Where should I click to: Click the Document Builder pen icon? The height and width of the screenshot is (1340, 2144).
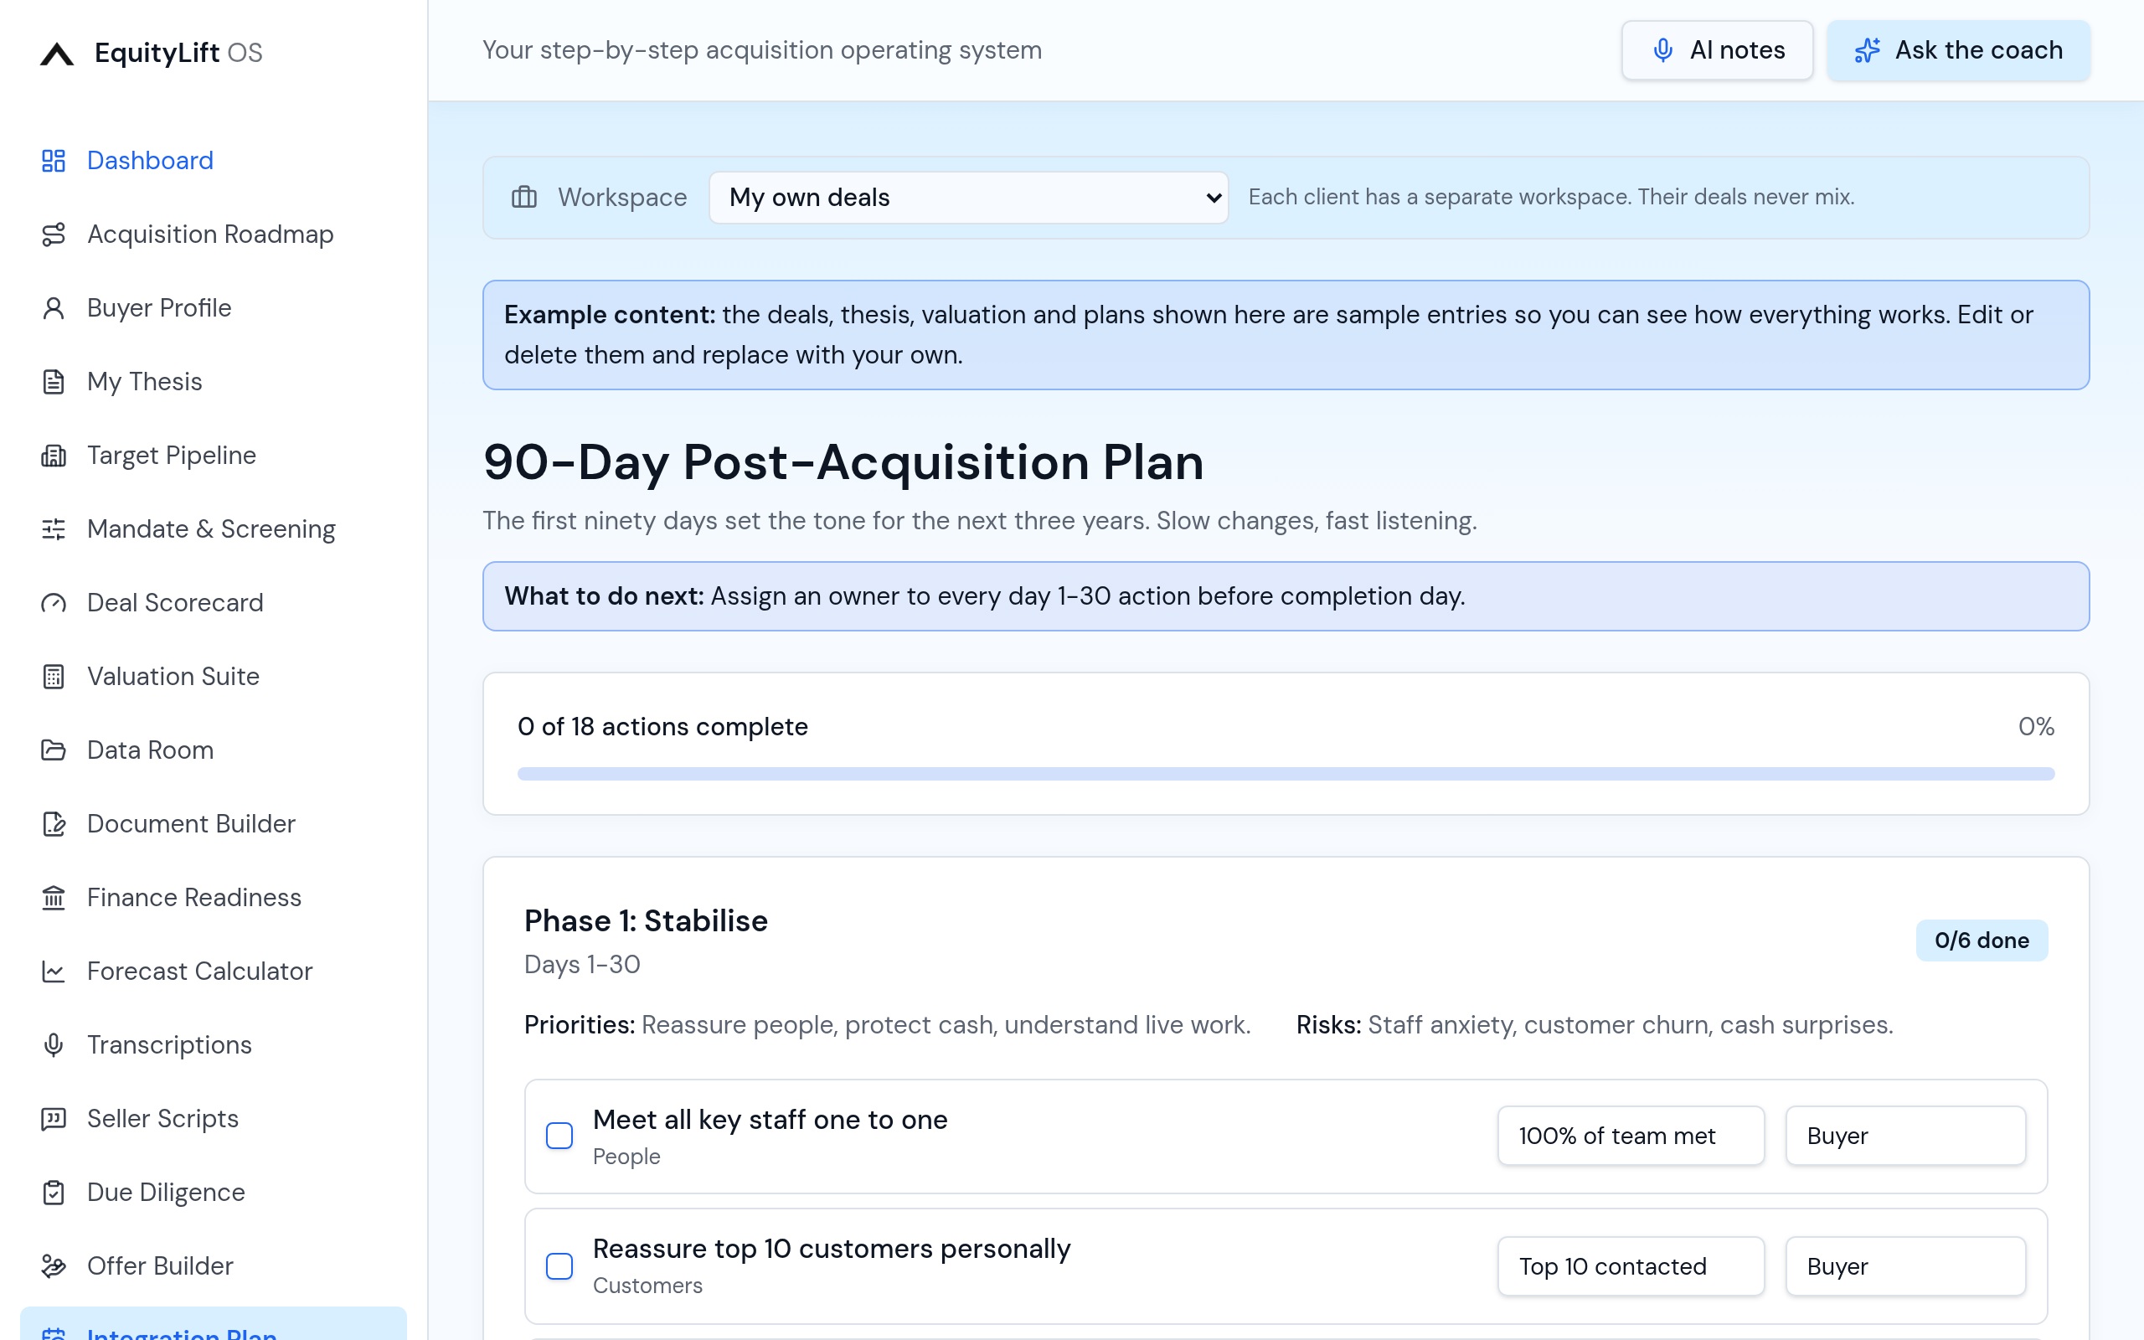53,823
